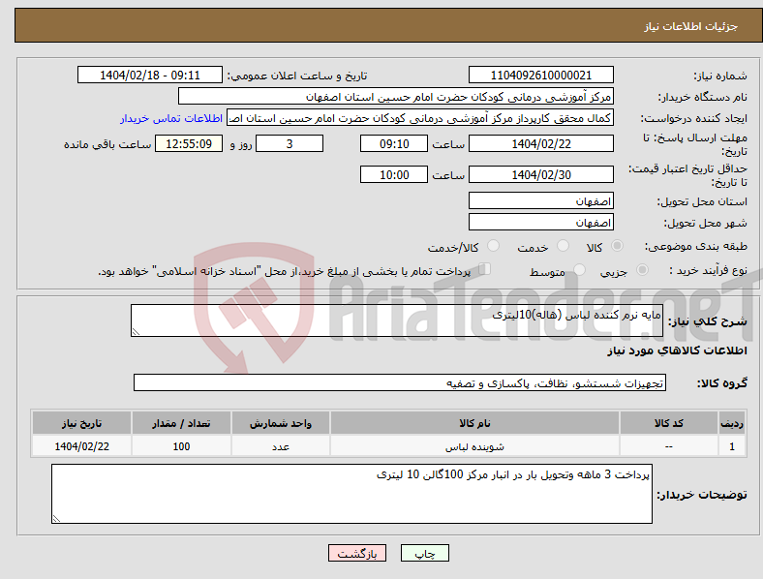Click the ایجاد کننده درخواست field
Image resolution: width=763 pixels, height=579 pixels.
point(420,118)
